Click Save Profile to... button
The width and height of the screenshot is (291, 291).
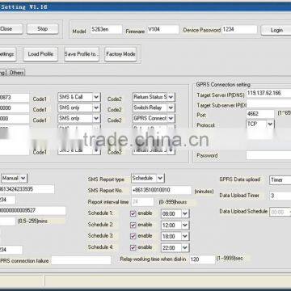82,54
